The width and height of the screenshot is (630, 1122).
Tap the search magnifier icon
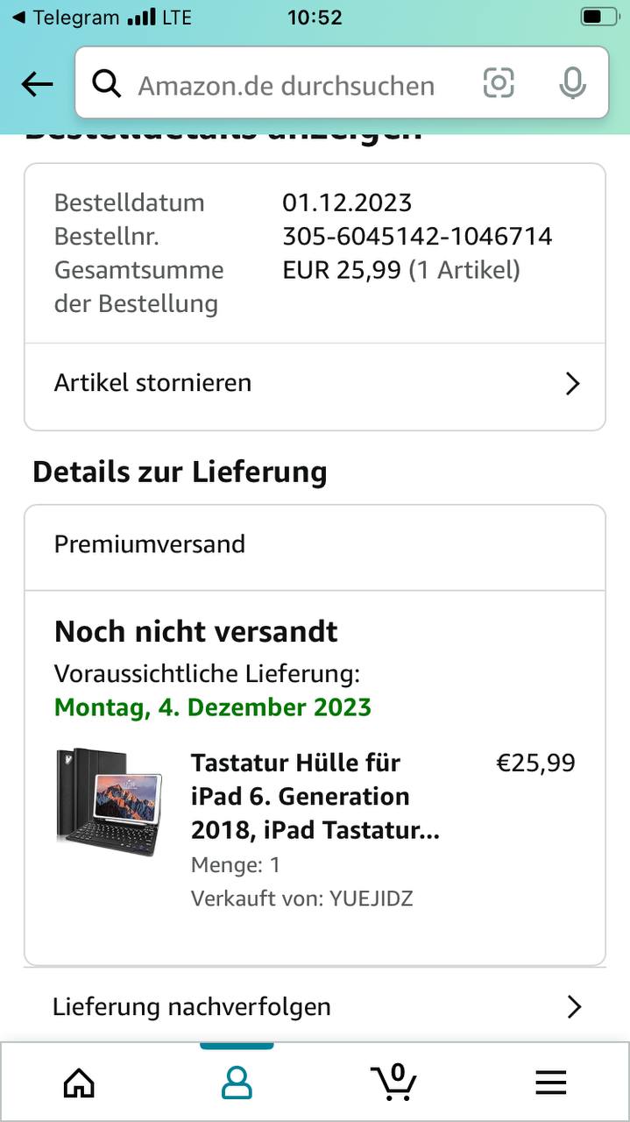(107, 84)
